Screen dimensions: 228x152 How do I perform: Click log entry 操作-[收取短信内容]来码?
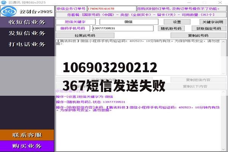pos(138,109)
